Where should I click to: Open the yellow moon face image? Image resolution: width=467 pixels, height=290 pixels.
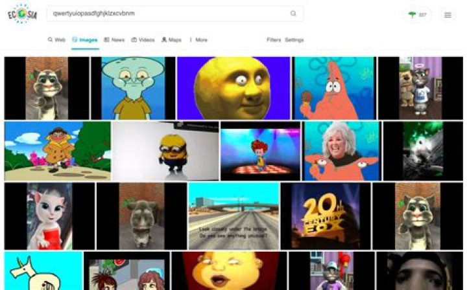pyautogui.click(x=233, y=88)
